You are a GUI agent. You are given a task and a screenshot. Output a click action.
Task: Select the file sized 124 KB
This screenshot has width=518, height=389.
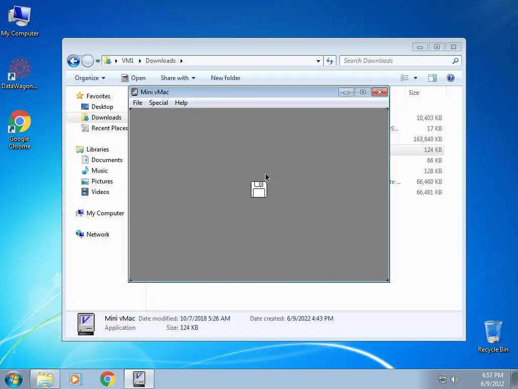point(433,150)
